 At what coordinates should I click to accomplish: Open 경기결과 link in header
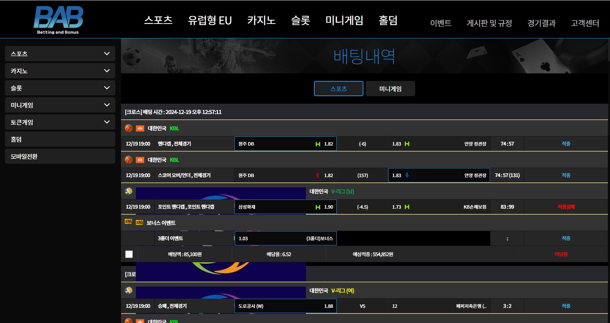pyautogui.click(x=542, y=23)
